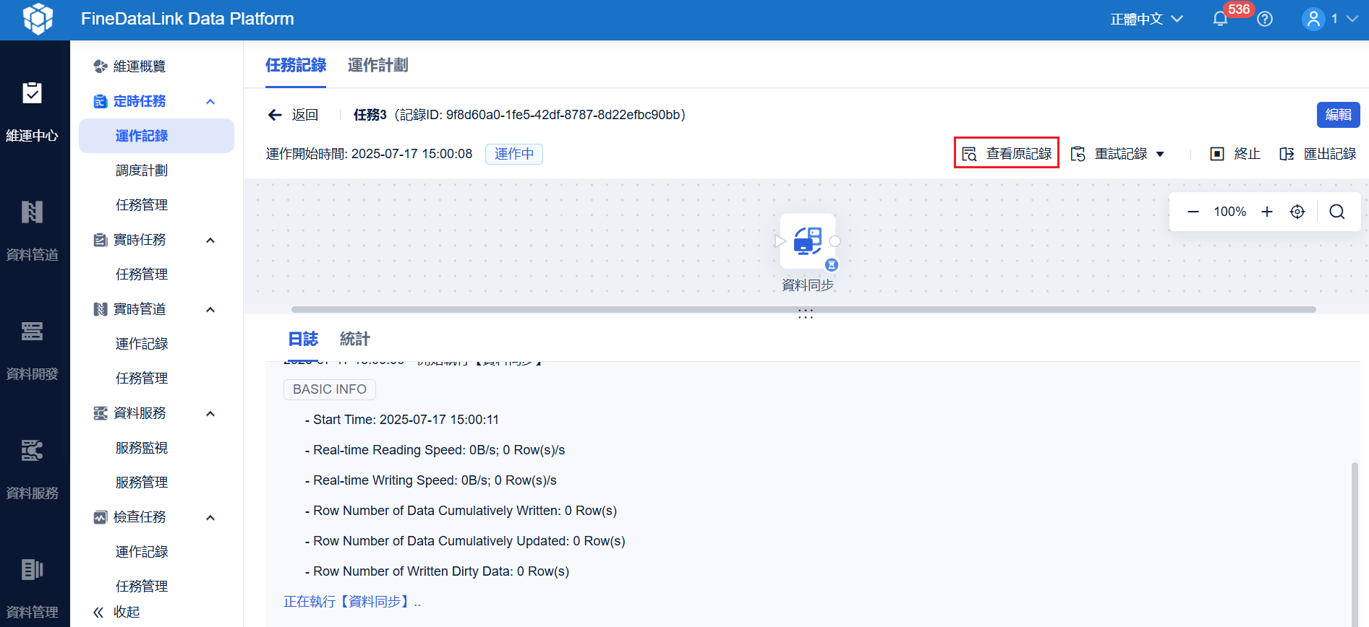The width and height of the screenshot is (1369, 627).
Task: Click the panel resize handle dots
Action: 806,314
